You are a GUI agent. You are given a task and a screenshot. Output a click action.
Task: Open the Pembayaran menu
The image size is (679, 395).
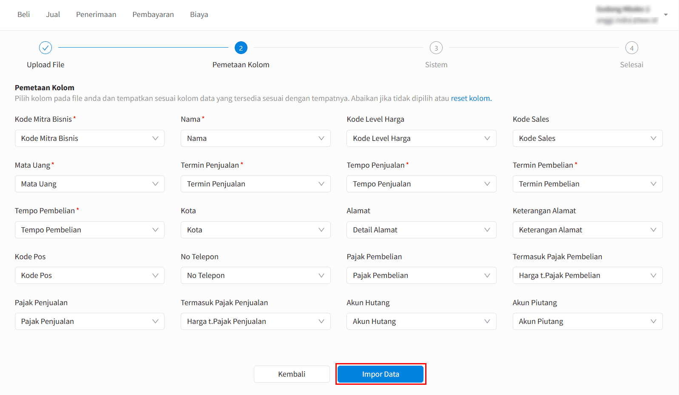[x=153, y=14]
